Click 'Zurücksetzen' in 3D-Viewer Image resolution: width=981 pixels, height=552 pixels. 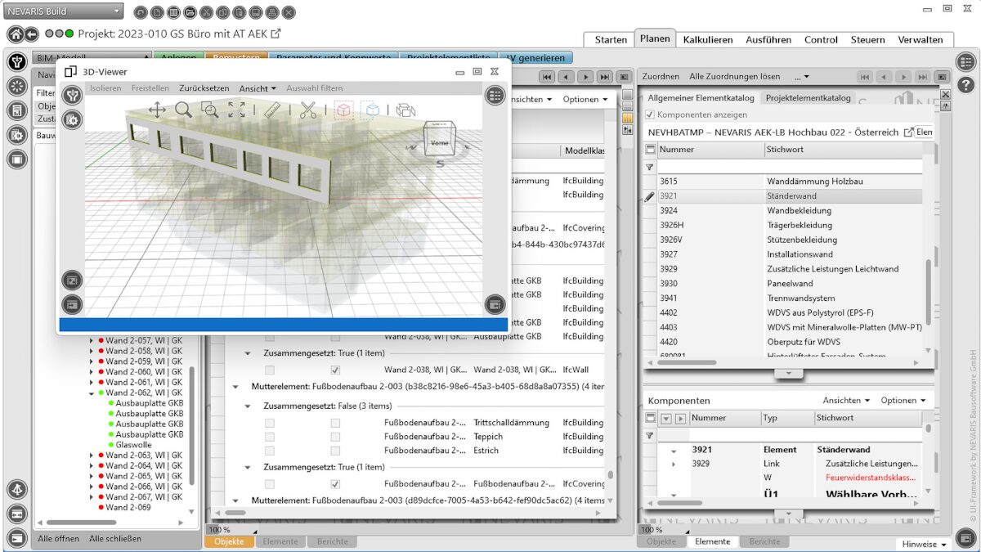click(204, 88)
